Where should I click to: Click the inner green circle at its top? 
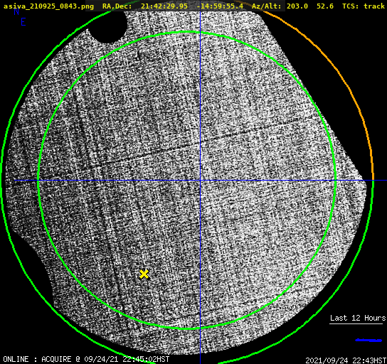187,32
